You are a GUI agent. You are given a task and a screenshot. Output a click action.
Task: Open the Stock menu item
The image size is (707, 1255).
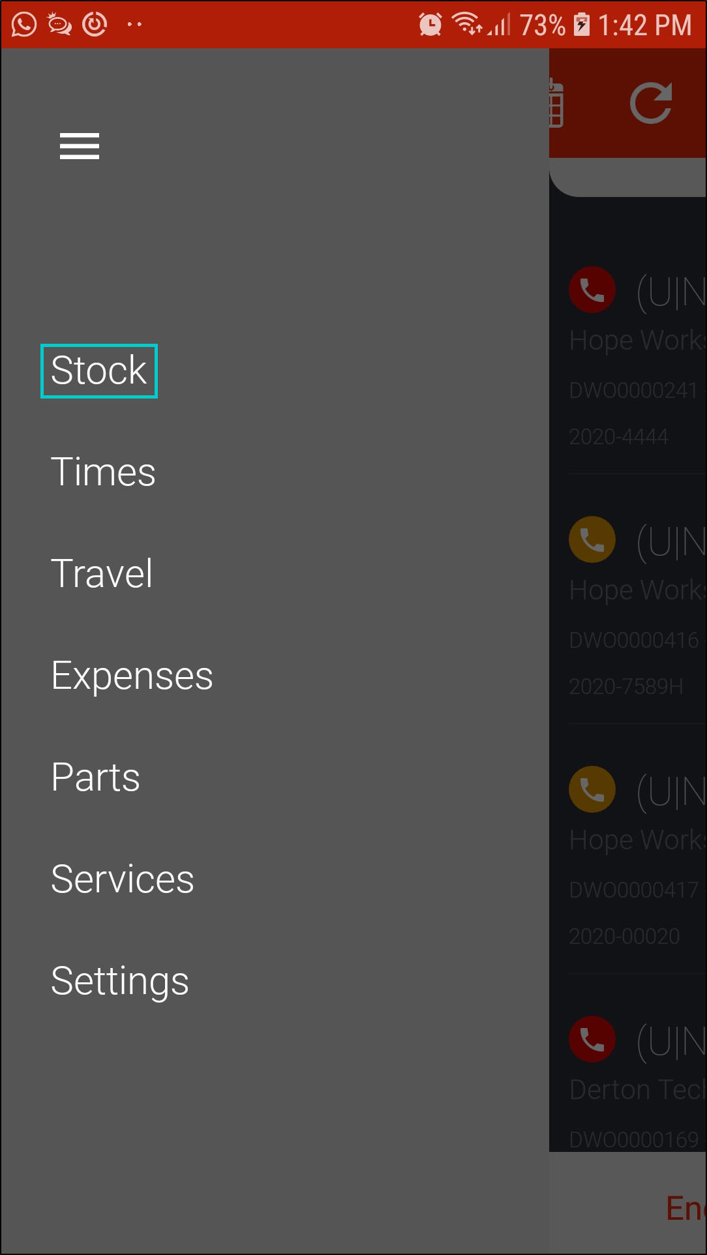tap(99, 370)
